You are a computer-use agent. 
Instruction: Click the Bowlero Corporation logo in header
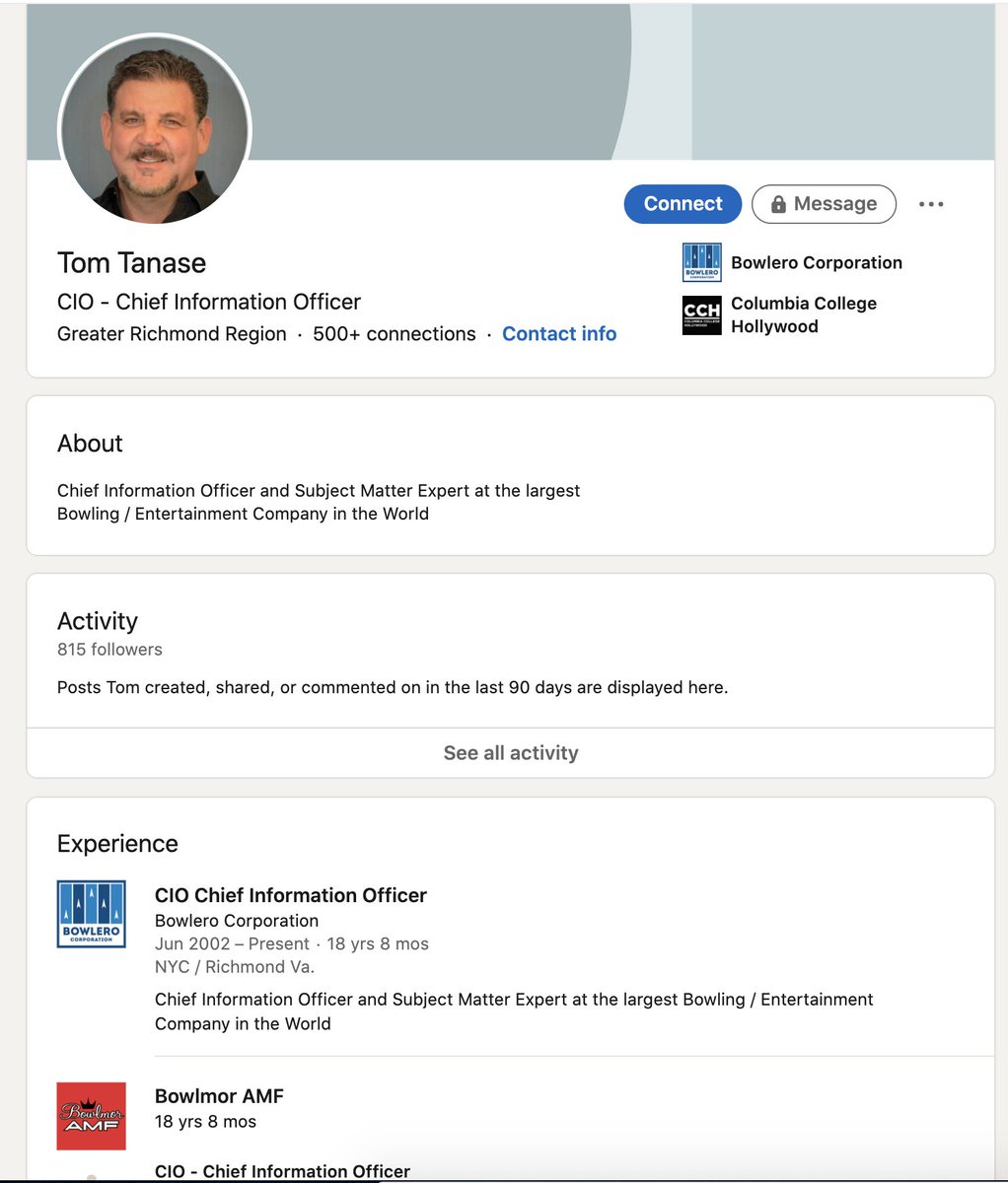[x=702, y=262]
